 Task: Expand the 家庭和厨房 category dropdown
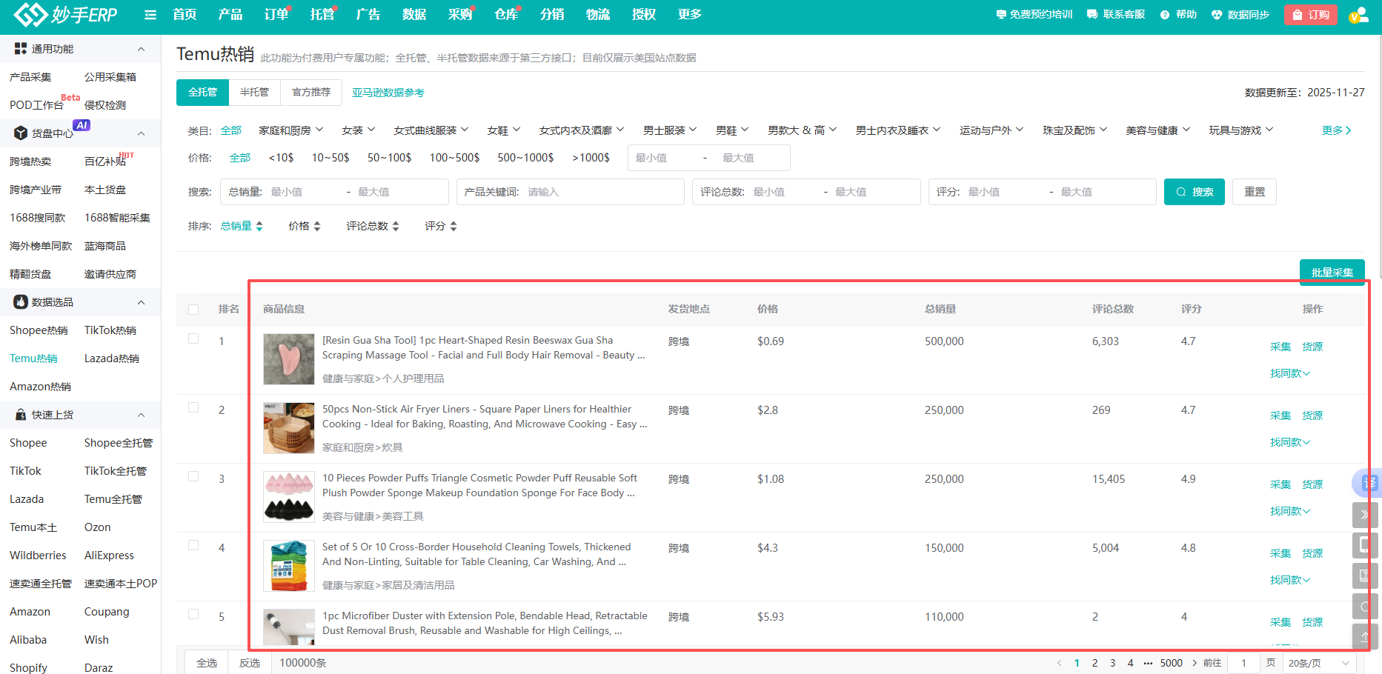(290, 130)
